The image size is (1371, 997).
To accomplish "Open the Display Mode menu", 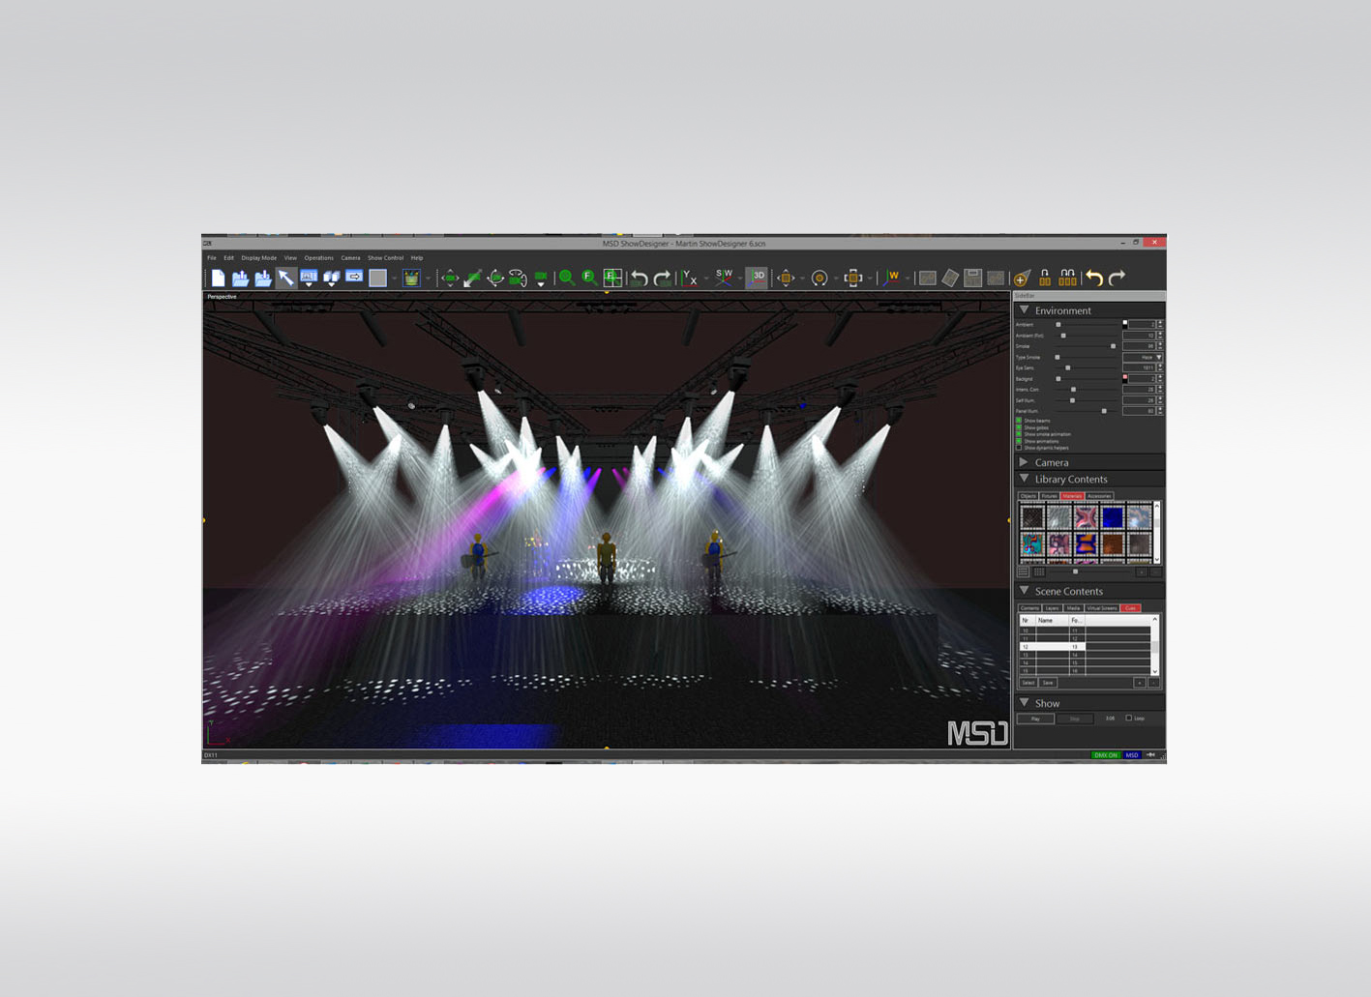I will coord(258,258).
